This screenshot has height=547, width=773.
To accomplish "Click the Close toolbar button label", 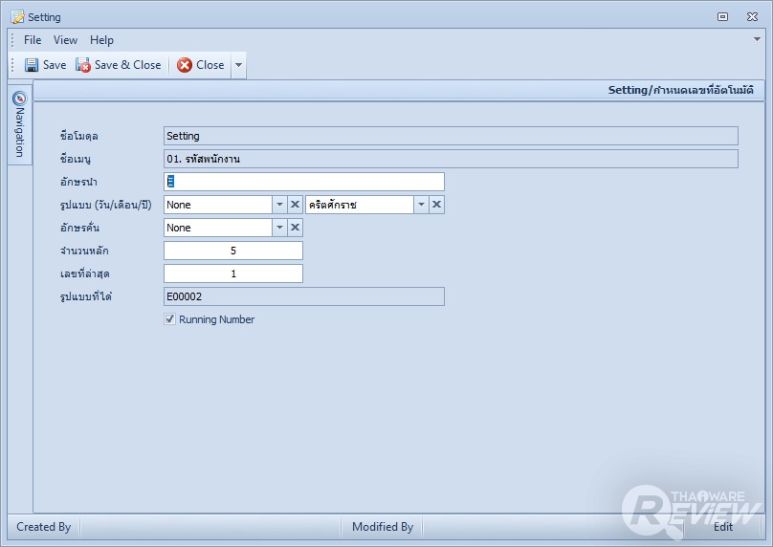I will click(x=210, y=65).
